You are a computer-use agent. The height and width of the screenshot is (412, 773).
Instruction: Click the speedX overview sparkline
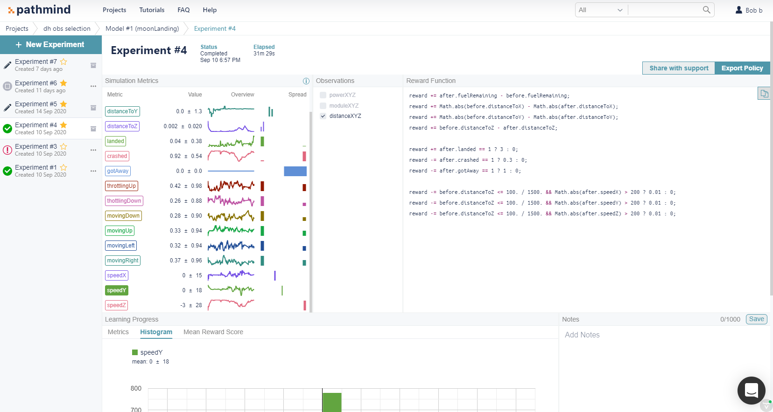pos(231,275)
